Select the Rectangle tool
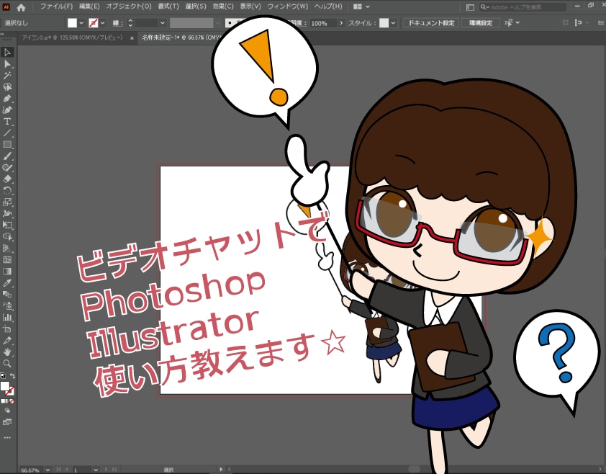 [7, 145]
